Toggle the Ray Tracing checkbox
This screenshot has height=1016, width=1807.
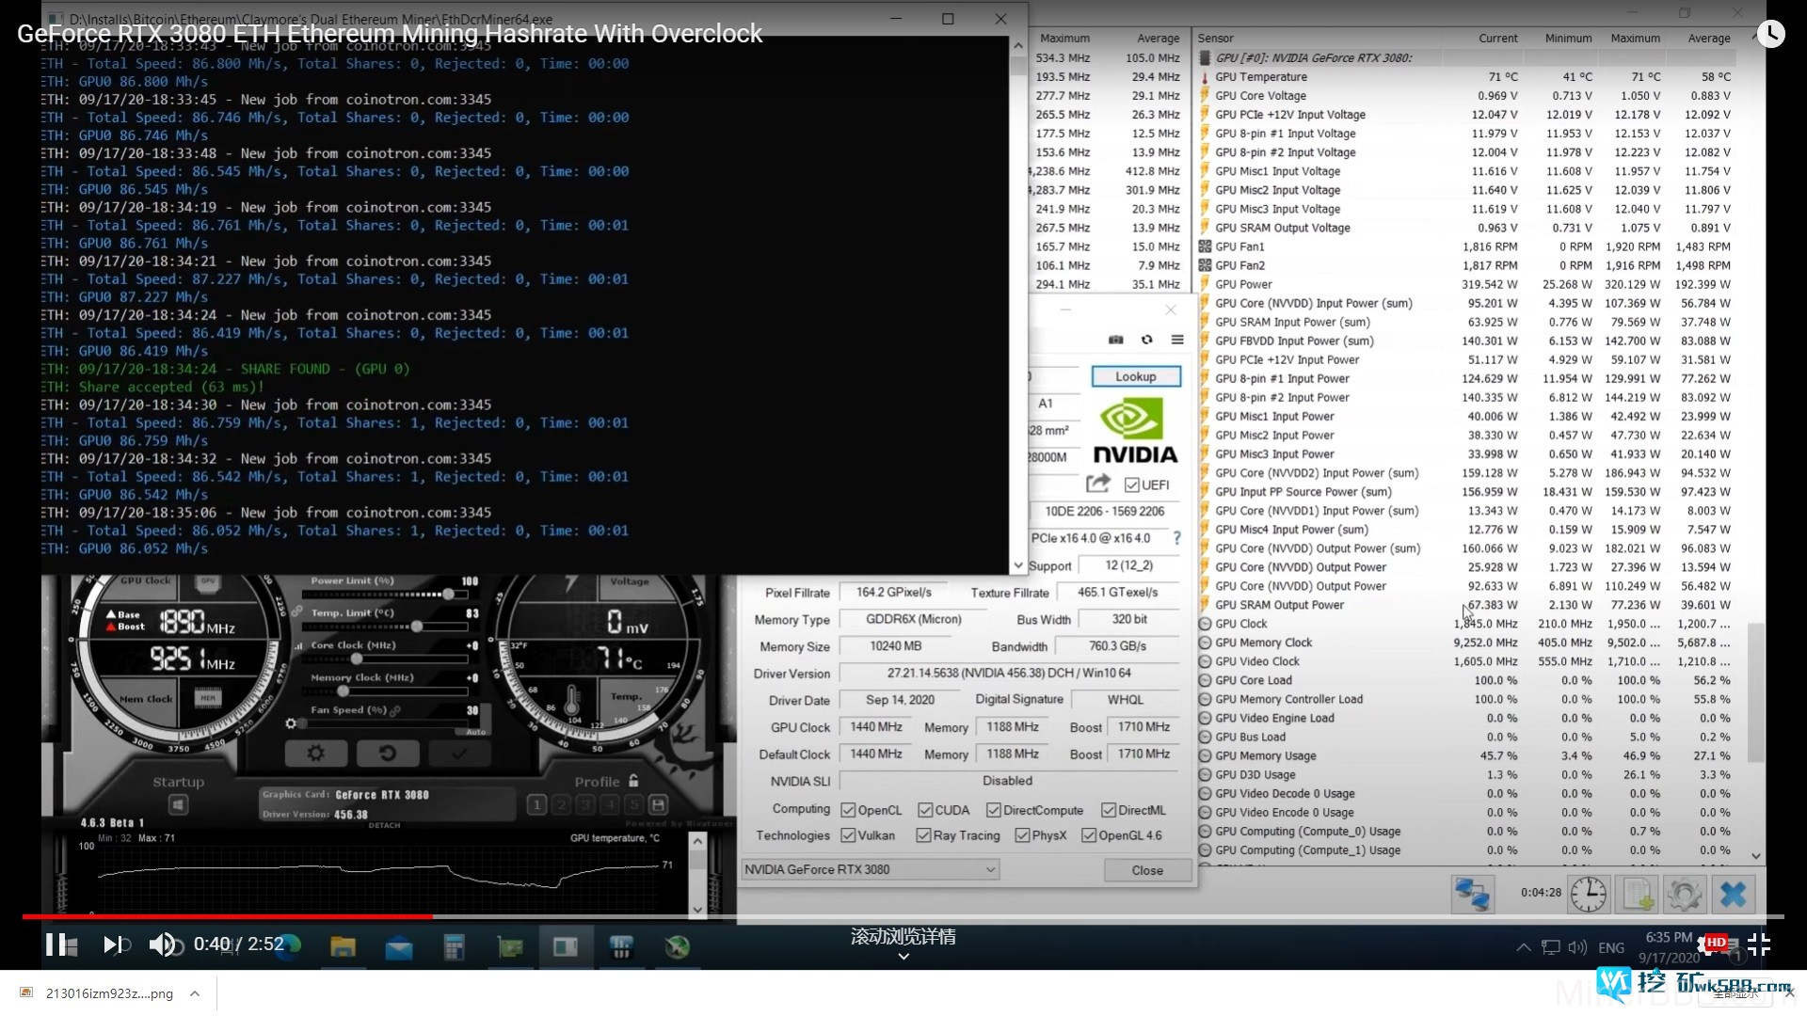click(x=923, y=835)
